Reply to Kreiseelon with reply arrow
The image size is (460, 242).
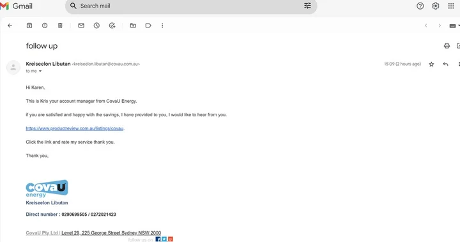tap(446, 64)
